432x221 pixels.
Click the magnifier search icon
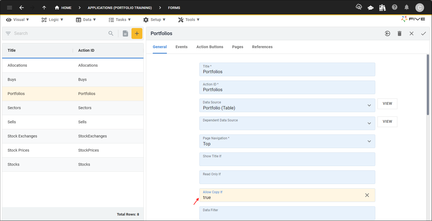(x=111, y=33)
